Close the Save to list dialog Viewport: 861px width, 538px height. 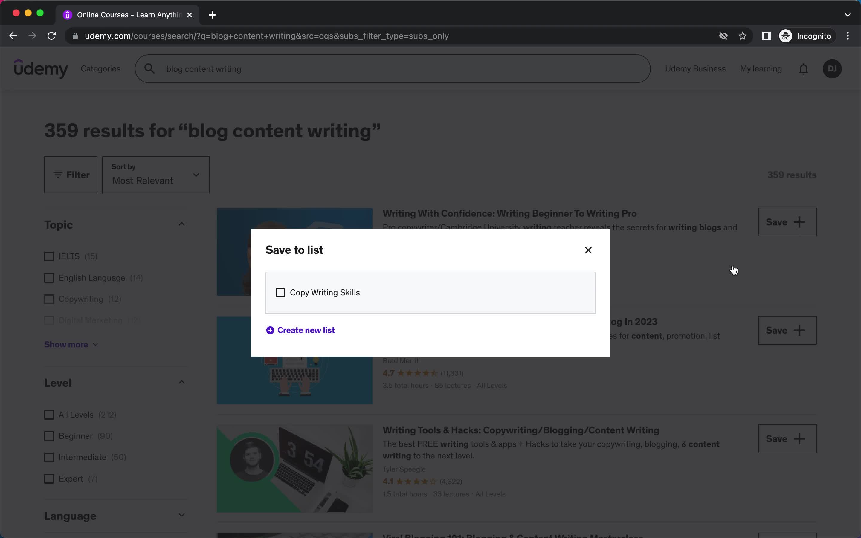coord(588,250)
